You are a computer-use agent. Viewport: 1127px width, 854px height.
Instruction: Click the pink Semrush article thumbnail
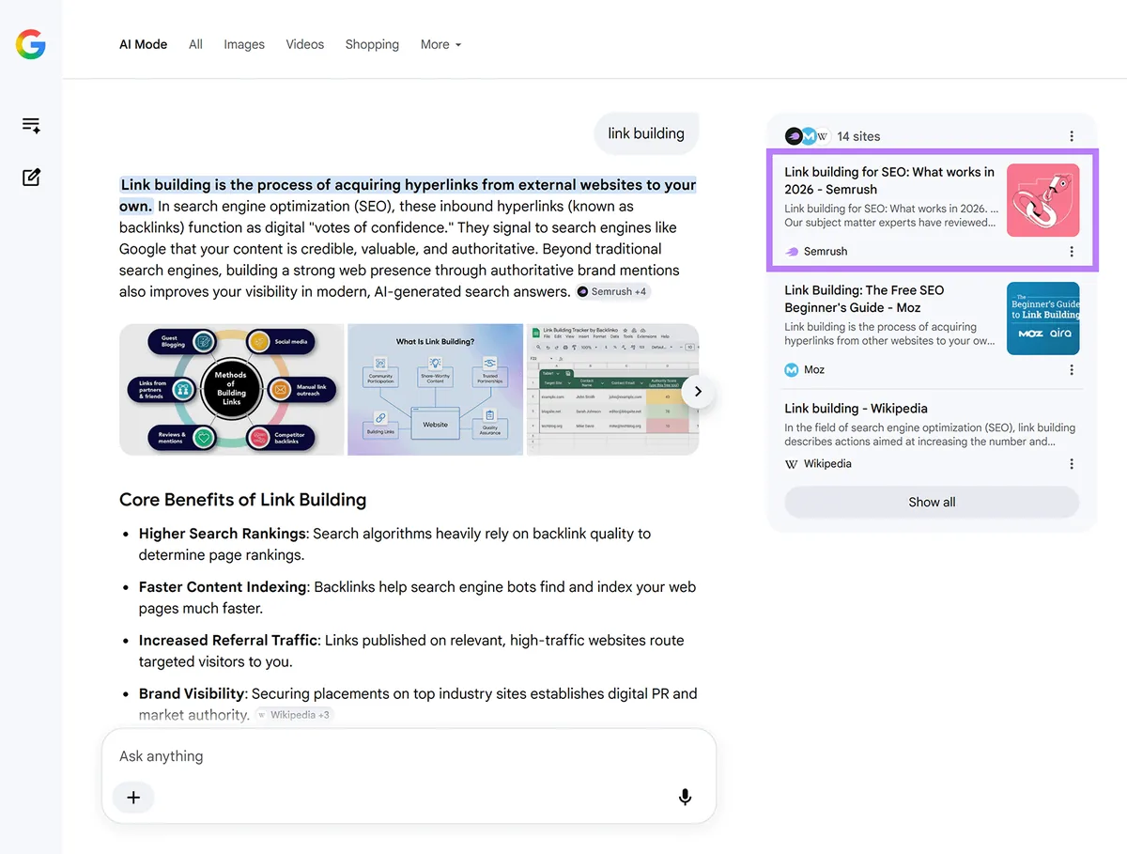coord(1042,200)
